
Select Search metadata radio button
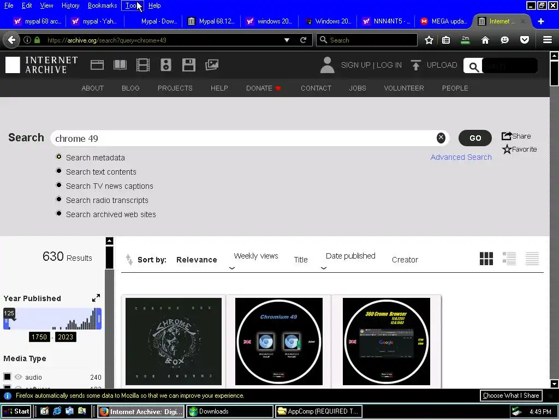coord(59,157)
